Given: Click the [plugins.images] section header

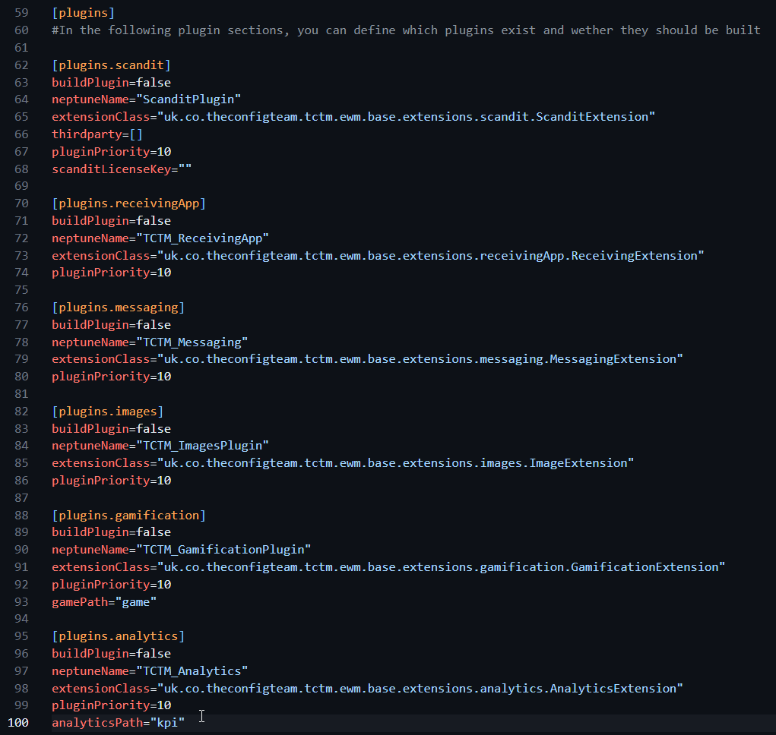Looking at the screenshot, I should point(107,412).
